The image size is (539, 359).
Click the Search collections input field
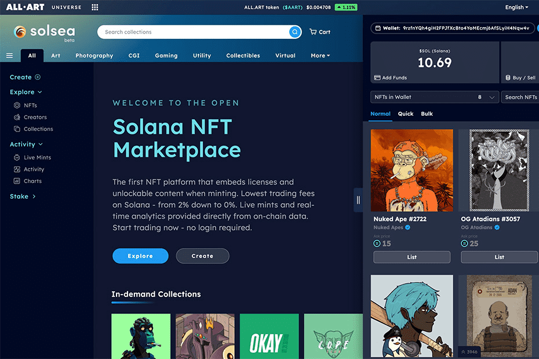click(x=191, y=32)
